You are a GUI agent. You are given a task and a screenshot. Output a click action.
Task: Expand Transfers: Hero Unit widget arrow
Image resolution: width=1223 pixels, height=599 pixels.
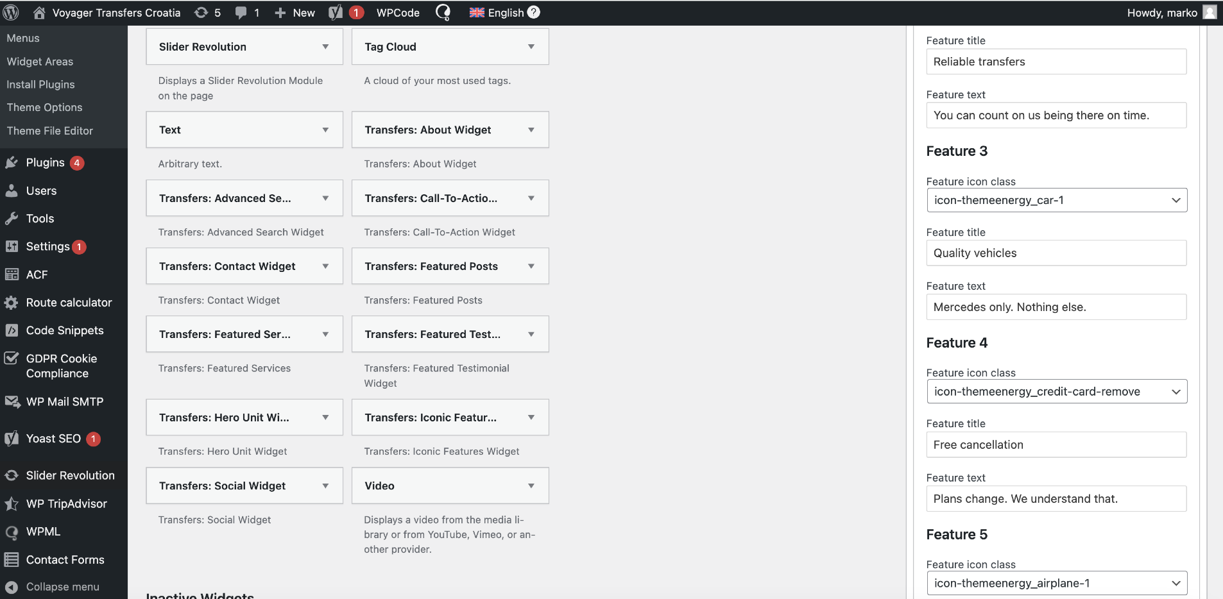(325, 418)
